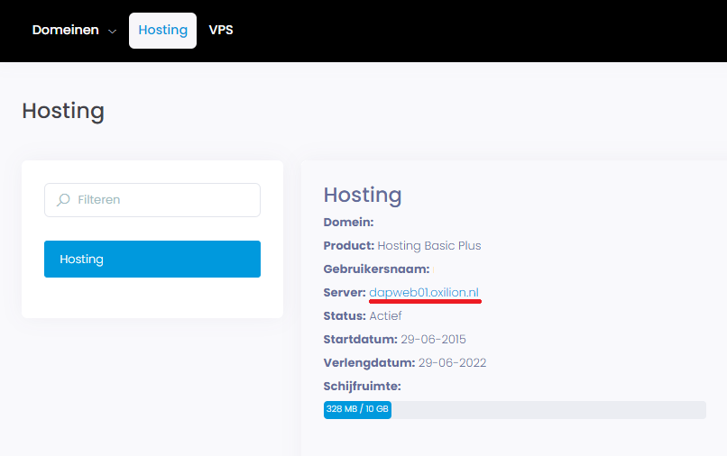
Task: Click the renewal date 29-06-2022
Action: click(452, 363)
